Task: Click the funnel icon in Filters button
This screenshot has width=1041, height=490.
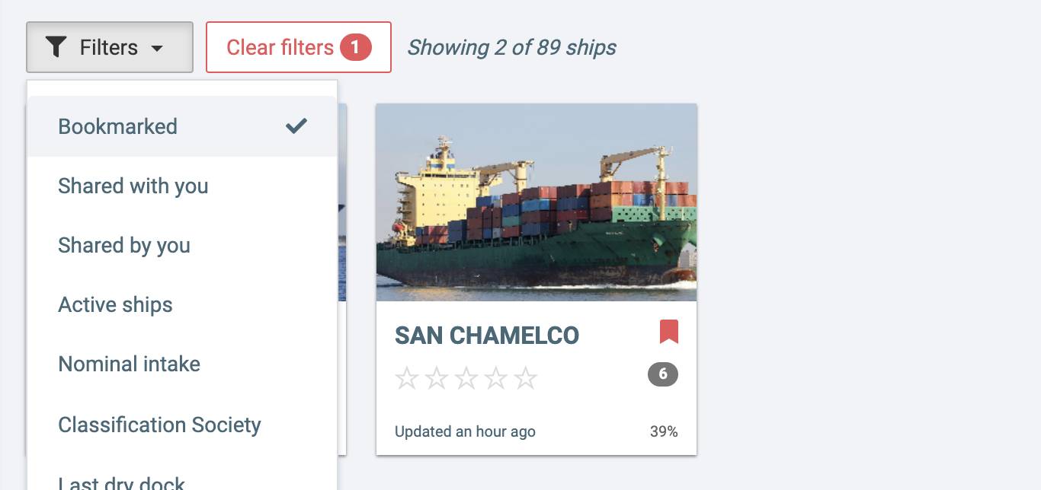Action: click(56, 47)
